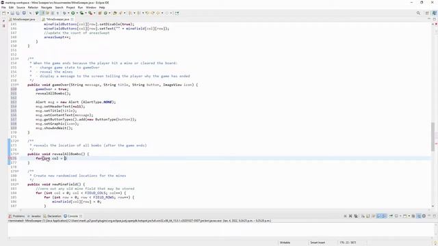The width and height of the screenshot is (438, 246).
Task: Click the restored view icon in left trim
Action: (3, 21)
